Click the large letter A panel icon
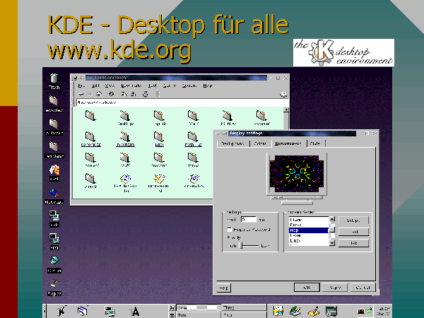 pos(135,310)
